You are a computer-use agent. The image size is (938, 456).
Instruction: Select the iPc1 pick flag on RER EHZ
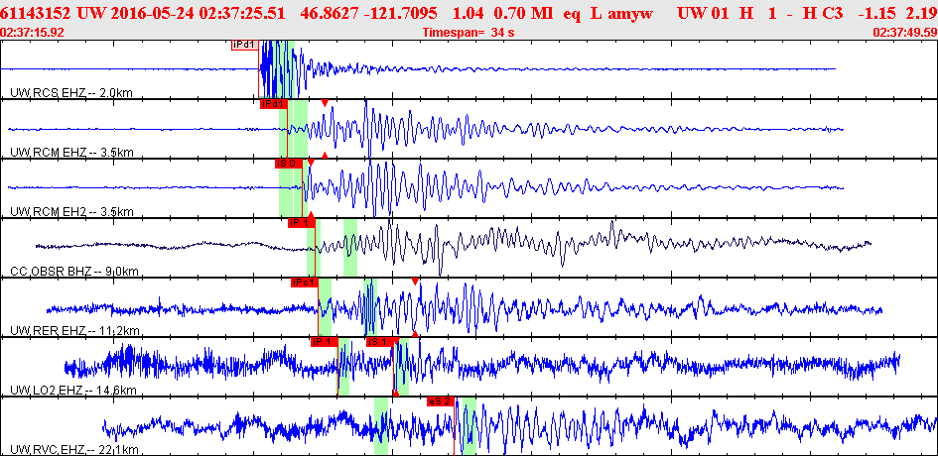pos(304,283)
